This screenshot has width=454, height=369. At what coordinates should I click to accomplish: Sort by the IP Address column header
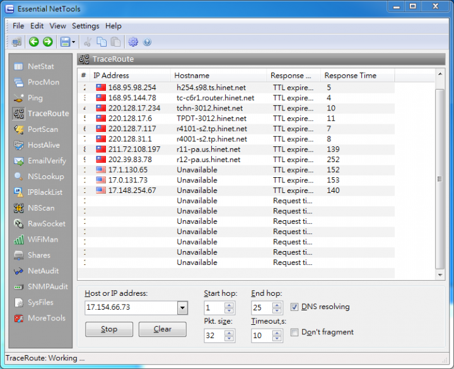tap(131, 76)
